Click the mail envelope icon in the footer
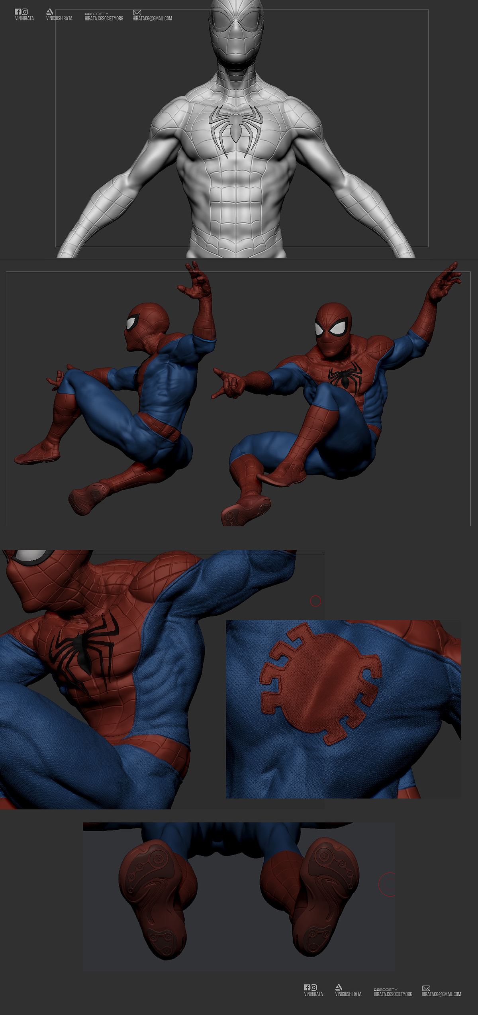 pyautogui.click(x=426, y=988)
